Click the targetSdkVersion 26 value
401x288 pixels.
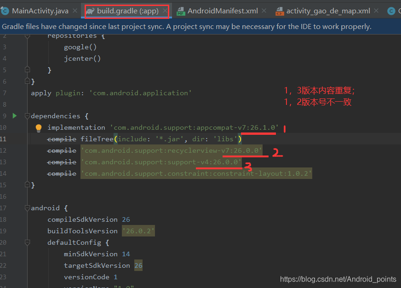138,265
